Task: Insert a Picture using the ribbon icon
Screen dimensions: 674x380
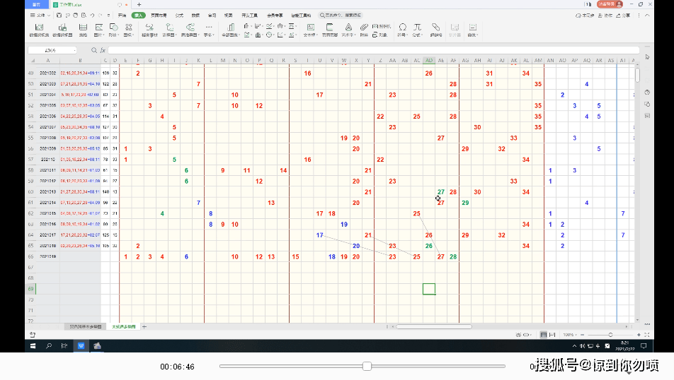Action: 98,30
